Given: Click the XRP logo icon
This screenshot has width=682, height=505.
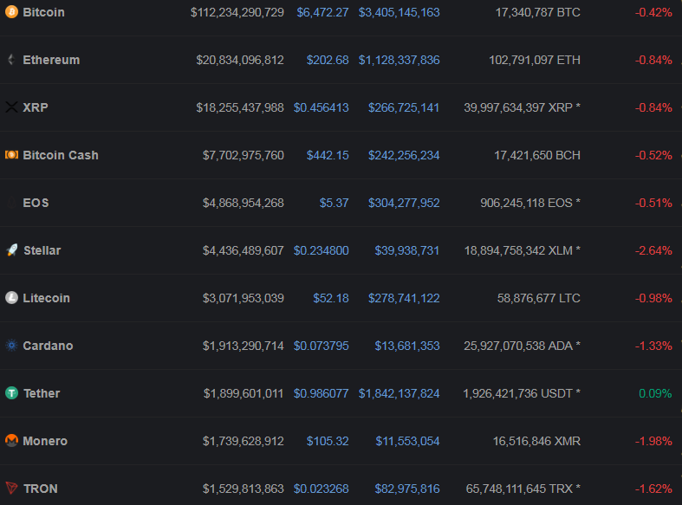Looking at the screenshot, I should pos(11,107).
